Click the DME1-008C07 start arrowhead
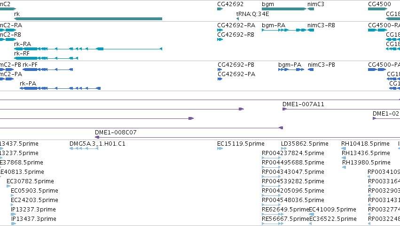Image resolution: width=400 pixels, height=226 pixels. pyautogui.click(x=97, y=137)
